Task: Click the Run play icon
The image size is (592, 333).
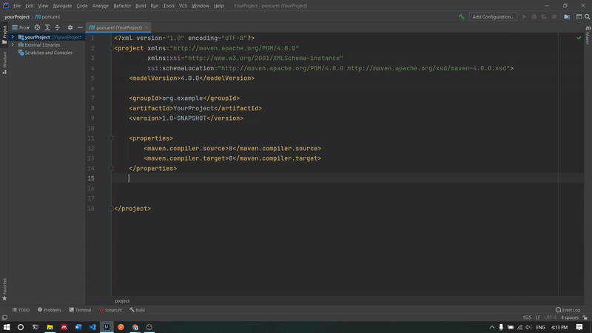Action: tap(524, 16)
